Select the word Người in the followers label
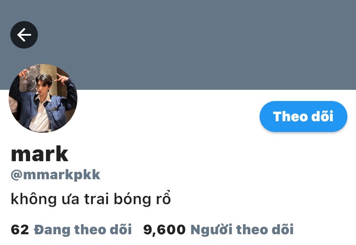356x245 pixels. [x=212, y=230]
